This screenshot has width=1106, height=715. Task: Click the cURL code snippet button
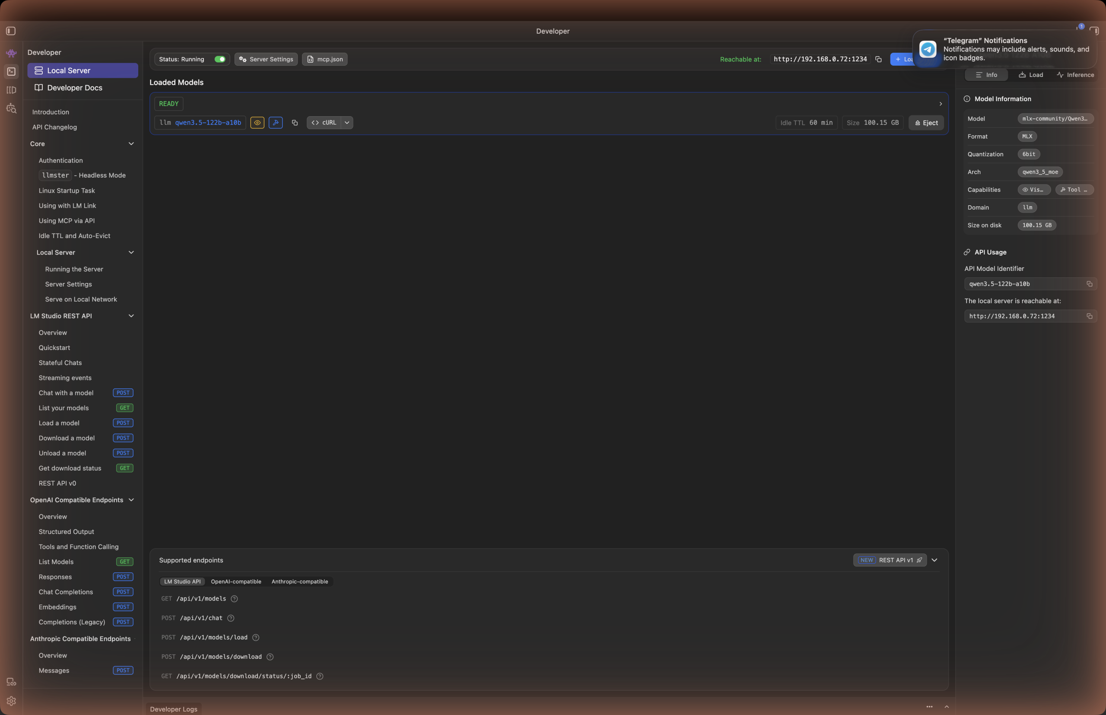[x=324, y=123]
